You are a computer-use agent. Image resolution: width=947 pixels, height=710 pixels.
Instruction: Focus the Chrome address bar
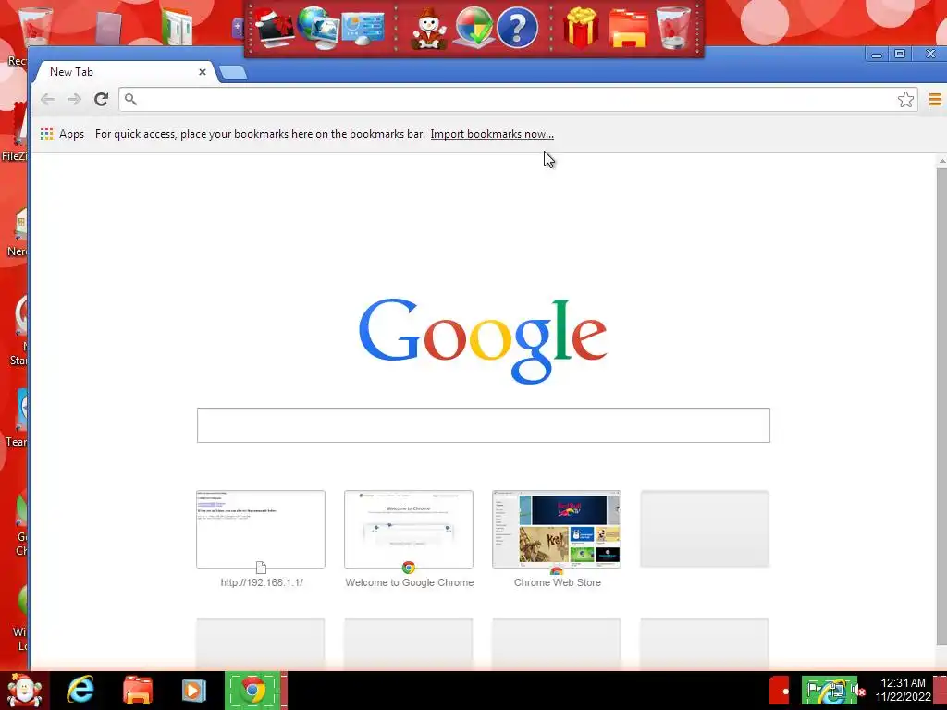click(518, 100)
